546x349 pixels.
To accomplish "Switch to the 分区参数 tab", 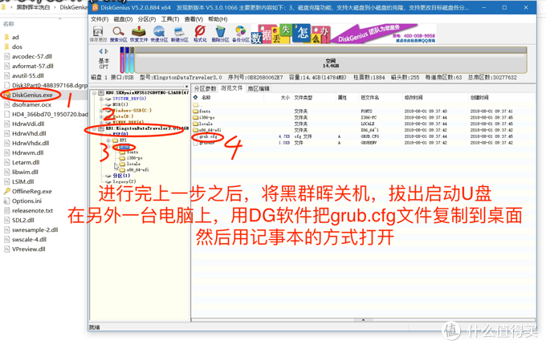I will 205,89.
